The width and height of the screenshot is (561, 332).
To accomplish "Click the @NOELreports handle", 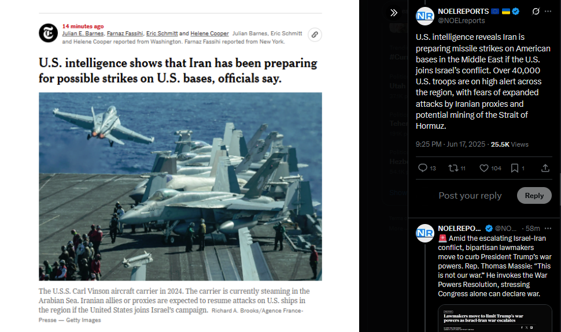I will coord(461,21).
